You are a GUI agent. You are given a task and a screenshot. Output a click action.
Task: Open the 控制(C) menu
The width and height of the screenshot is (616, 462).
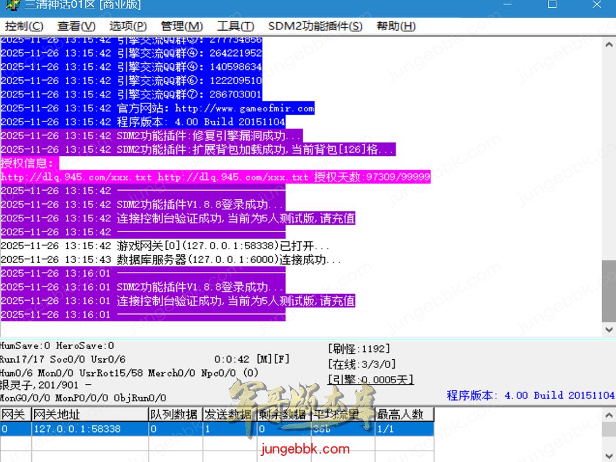click(24, 26)
